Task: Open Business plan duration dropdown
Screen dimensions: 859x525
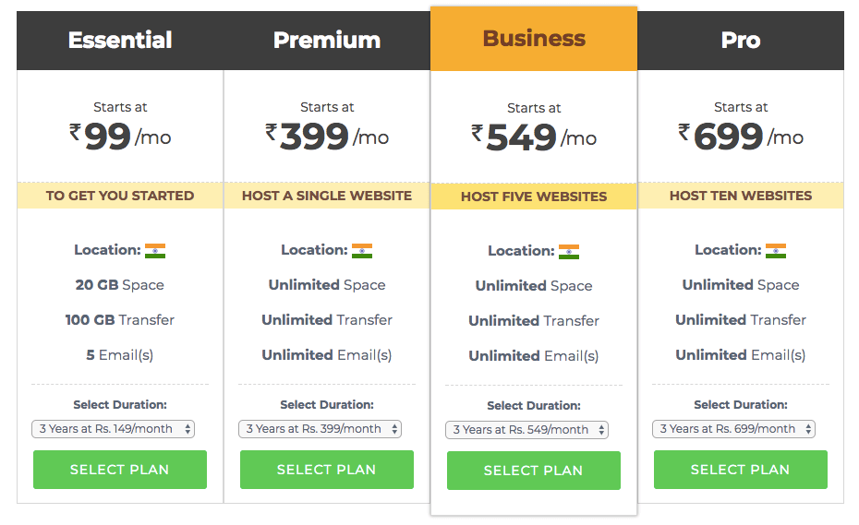Action: point(527,430)
